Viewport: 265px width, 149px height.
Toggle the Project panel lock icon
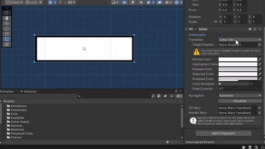[176, 91]
